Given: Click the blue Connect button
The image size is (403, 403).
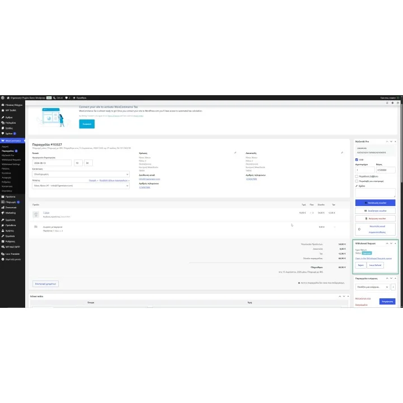Looking at the screenshot, I should pos(87,124).
